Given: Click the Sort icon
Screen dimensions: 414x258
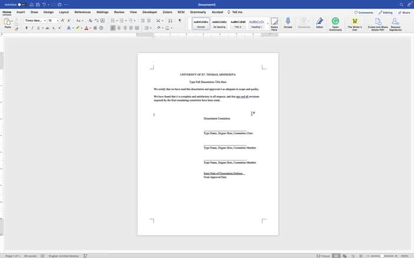Looking at the screenshot, I should [170, 21].
